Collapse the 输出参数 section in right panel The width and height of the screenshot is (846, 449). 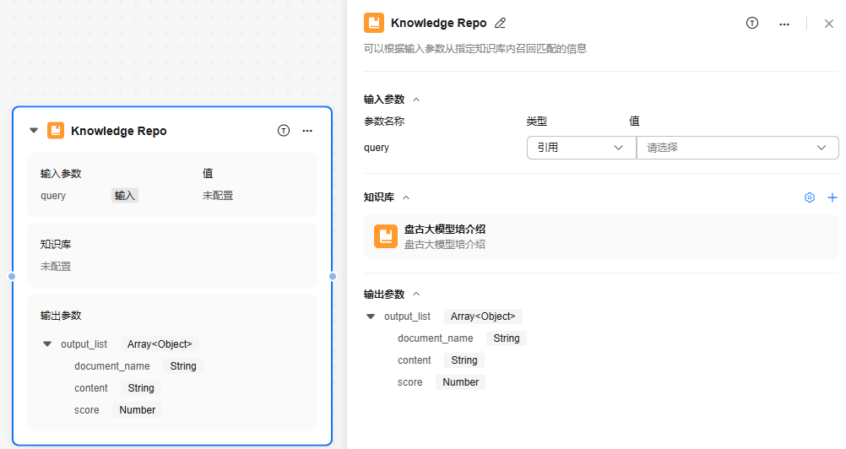coord(416,295)
